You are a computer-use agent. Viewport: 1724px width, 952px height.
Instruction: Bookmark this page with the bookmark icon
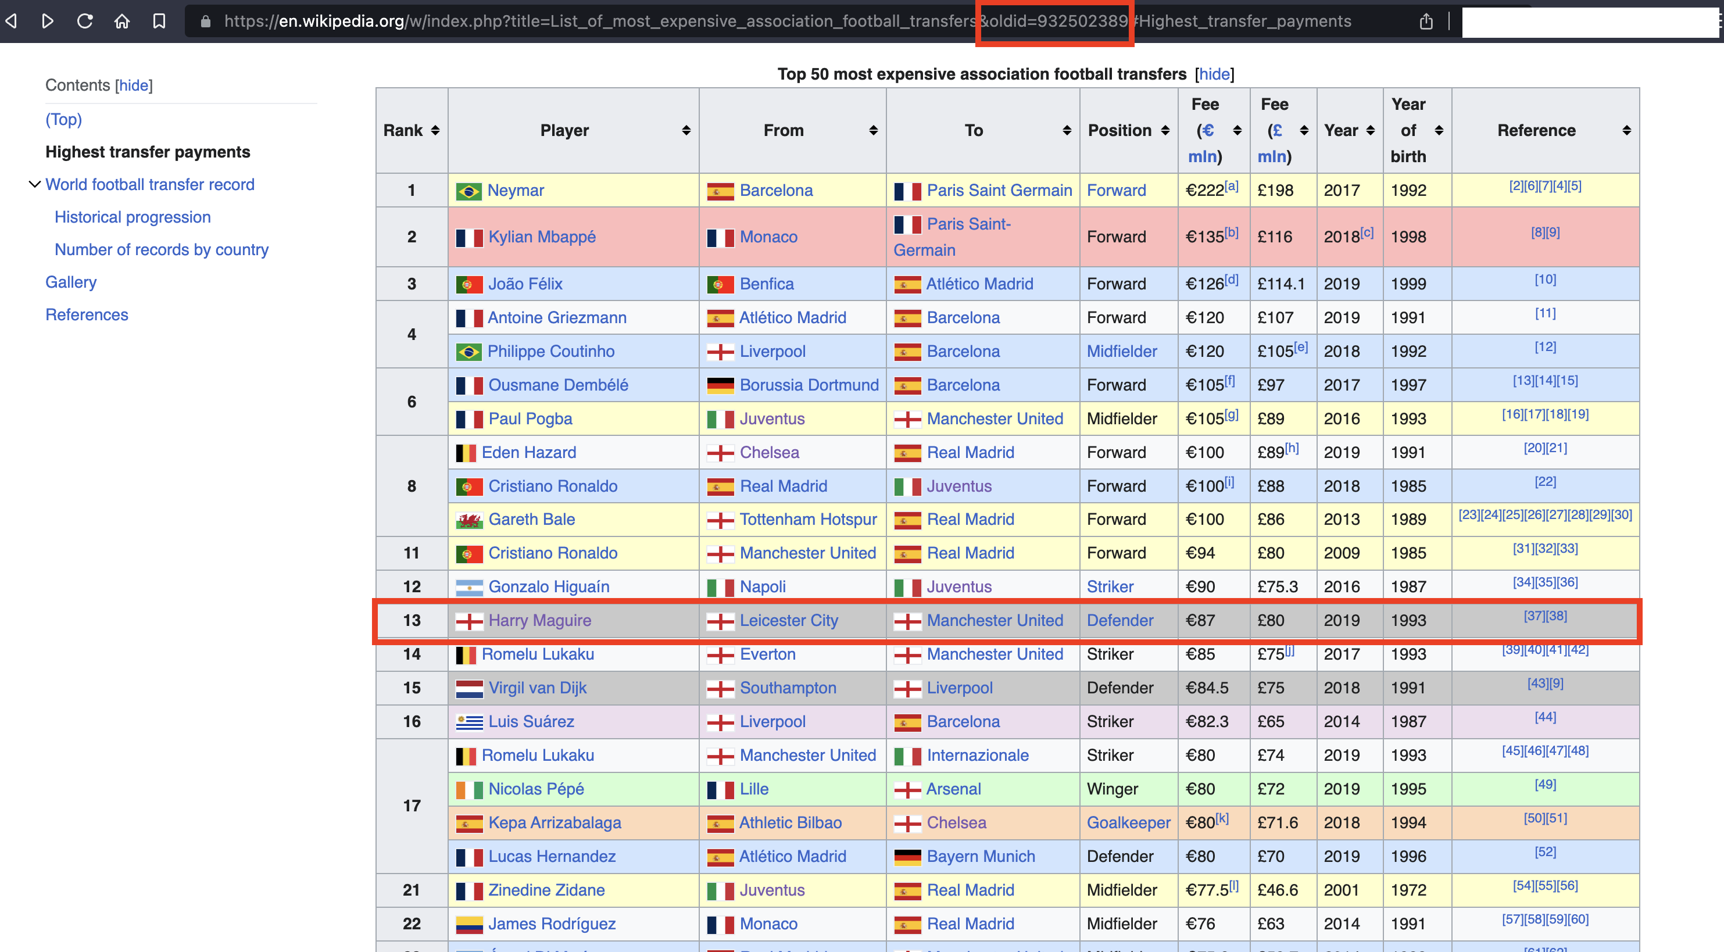[159, 21]
